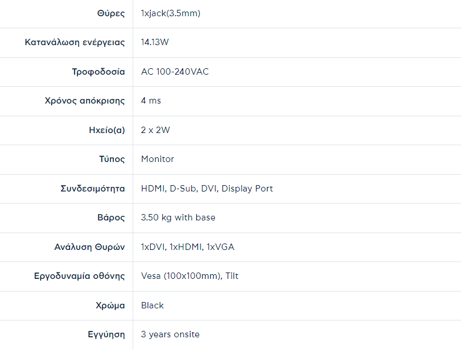
Task: Click the HDMI, D-Sub, DVI, Display Port text
Action: tap(207, 189)
